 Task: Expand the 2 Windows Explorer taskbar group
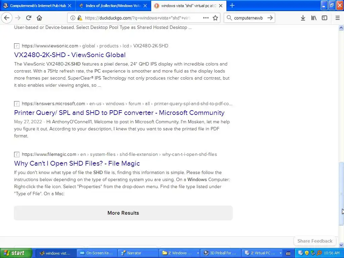click(x=179, y=253)
